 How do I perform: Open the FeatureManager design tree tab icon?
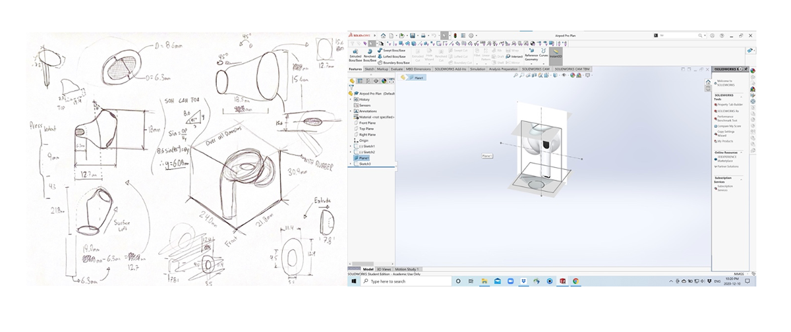tap(352, 81)
